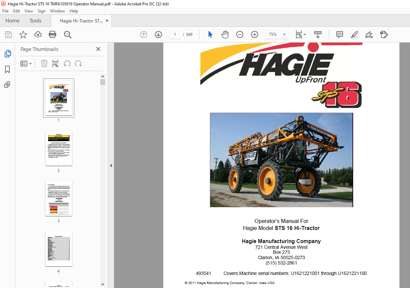Print the document with the printer icon
Viewport: 410px width, 288px height.
pos(52,35)
